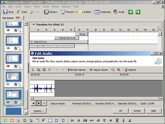Viewport: 165px width, 124px height.
Task: Select the Mouse object on the timeline
Action: coord(82,34)
